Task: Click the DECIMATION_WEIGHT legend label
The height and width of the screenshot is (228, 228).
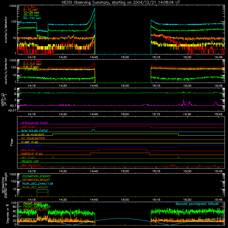Action: click(x=36, y=180)
